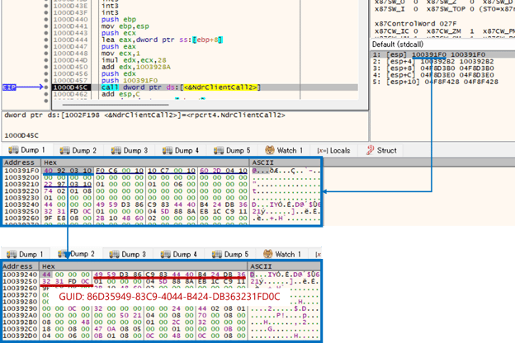Select address row 10039250 in lower dump

click(x=20, y=280)
